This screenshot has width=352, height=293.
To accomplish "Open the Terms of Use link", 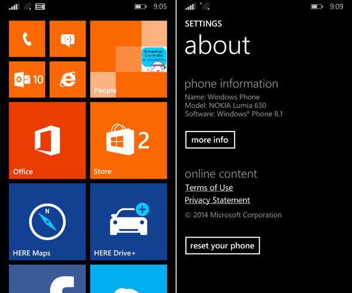I will click(x=209, y=188).
